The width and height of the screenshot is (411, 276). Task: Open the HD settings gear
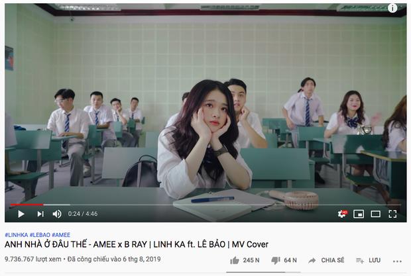(x=342, y=214)
